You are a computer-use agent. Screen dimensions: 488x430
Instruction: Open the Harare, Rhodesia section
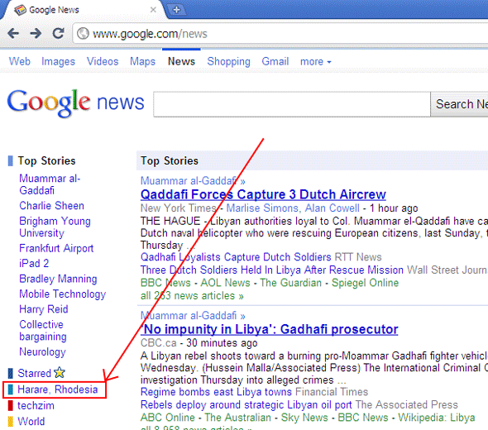pyautogui.click(x=58, y=389)
